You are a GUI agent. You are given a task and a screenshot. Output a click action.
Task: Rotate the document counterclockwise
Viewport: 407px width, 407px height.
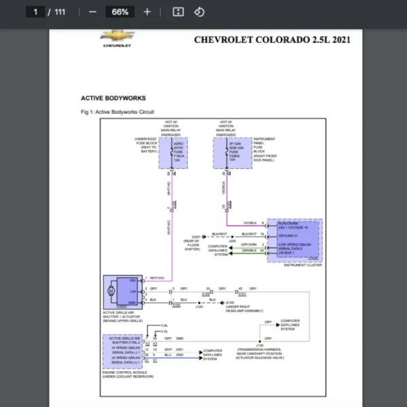(x=199, y=12)
